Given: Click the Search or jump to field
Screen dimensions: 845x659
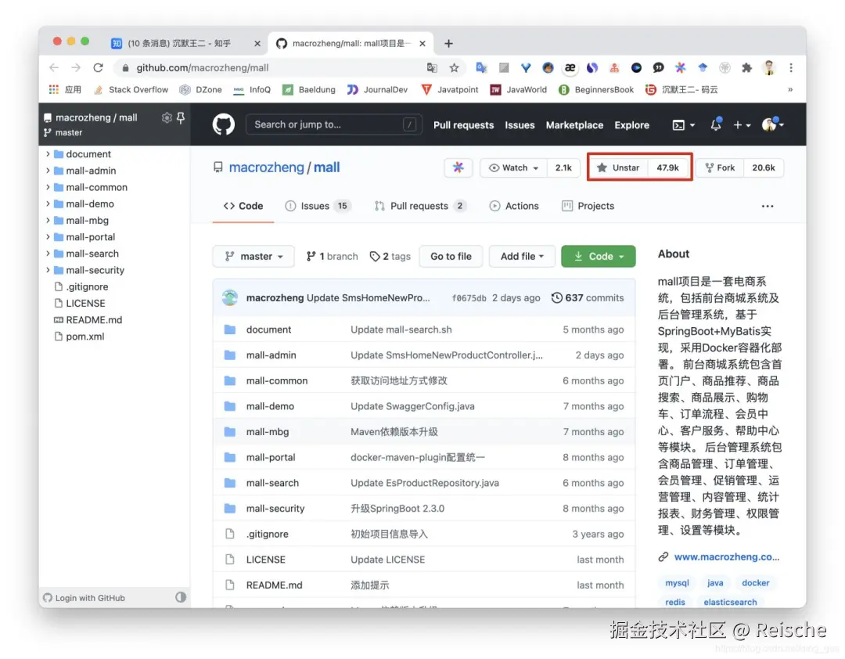Looking at the screenshot, I should click(334, 124).
